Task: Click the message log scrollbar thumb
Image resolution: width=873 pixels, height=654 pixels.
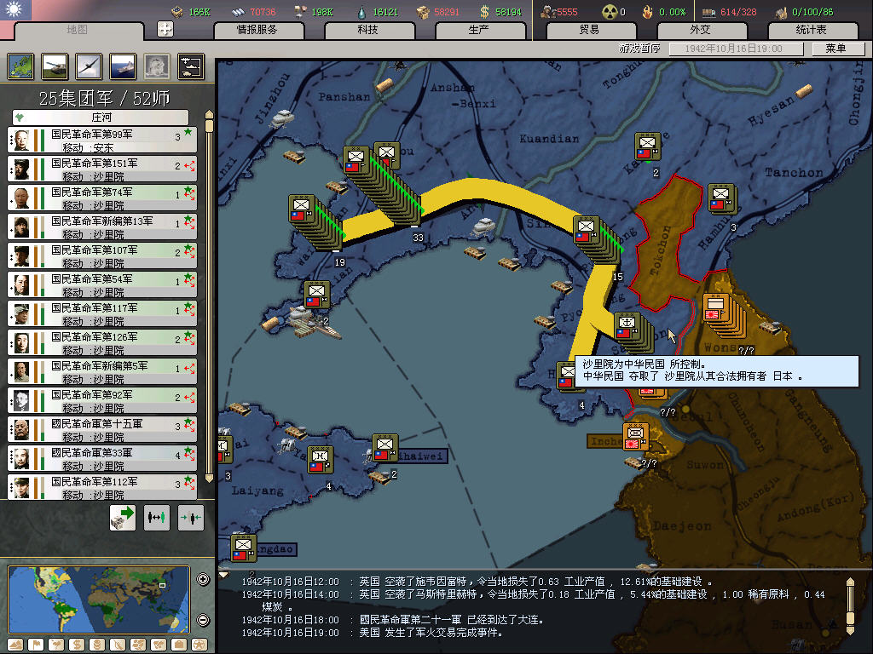Action: pyautogui.click(x=850, y=618)
